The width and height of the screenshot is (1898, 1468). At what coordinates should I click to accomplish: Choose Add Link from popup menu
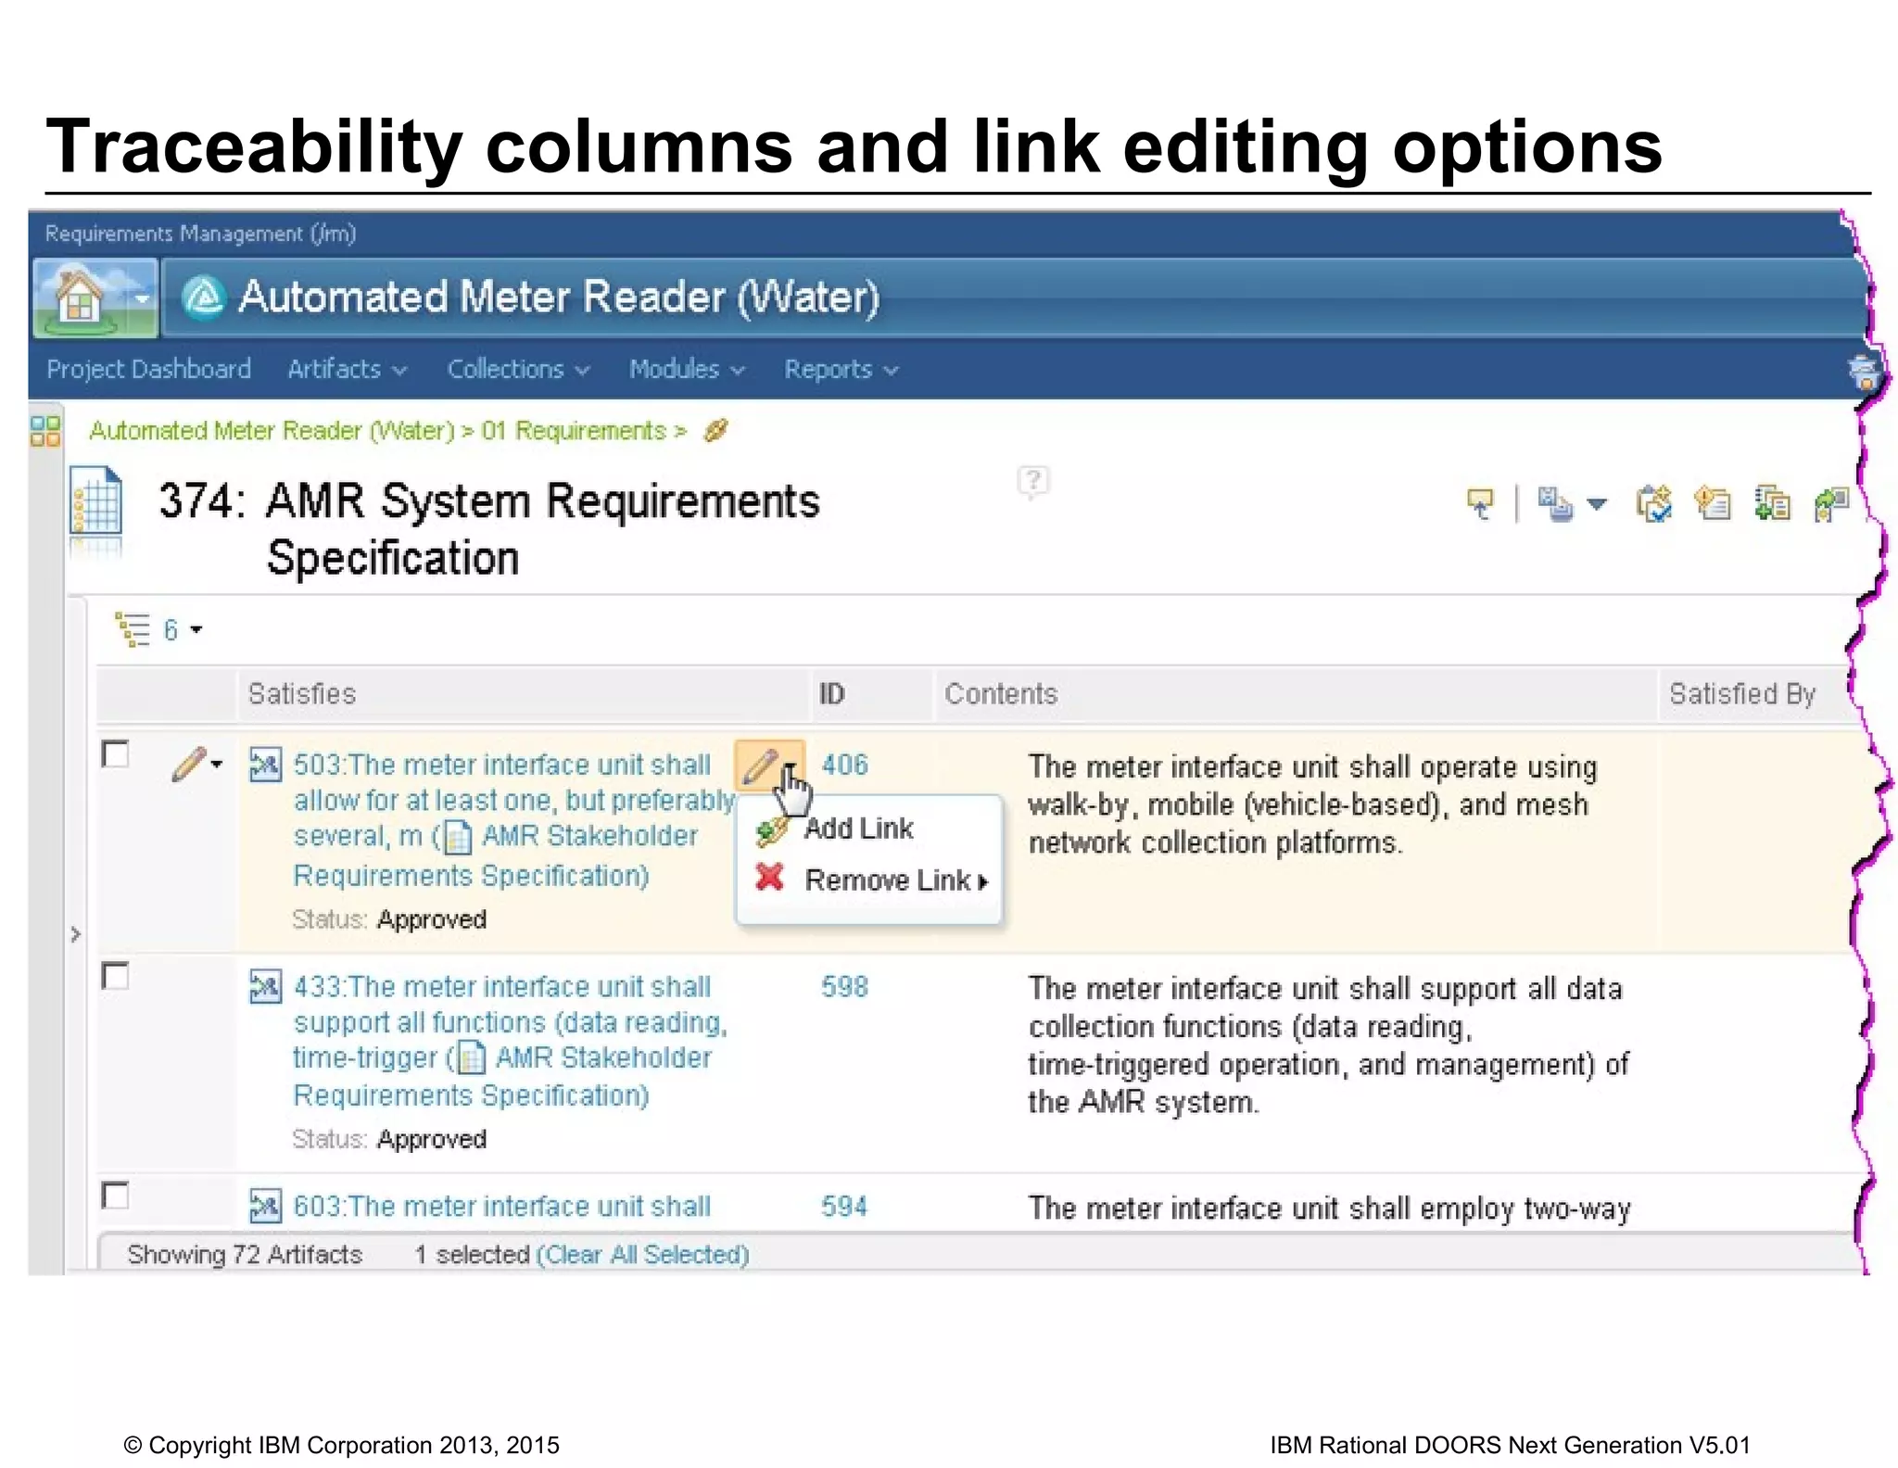(x=858, y=829)
